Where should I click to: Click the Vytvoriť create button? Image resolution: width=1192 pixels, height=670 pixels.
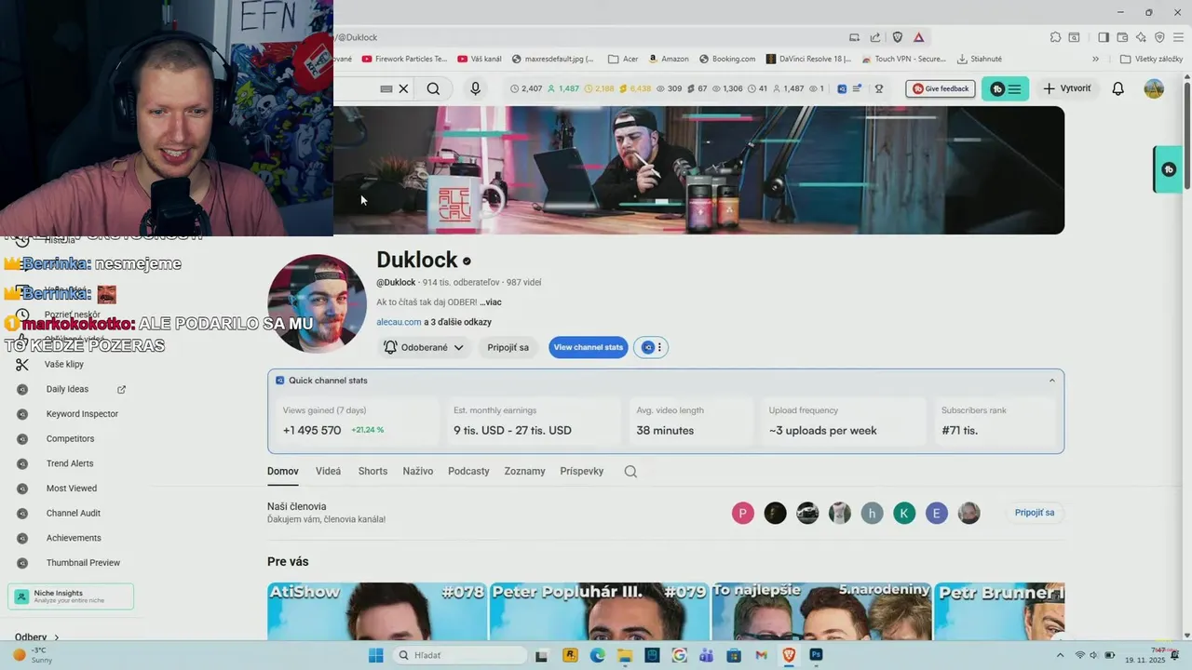(x=1067, y=88)
